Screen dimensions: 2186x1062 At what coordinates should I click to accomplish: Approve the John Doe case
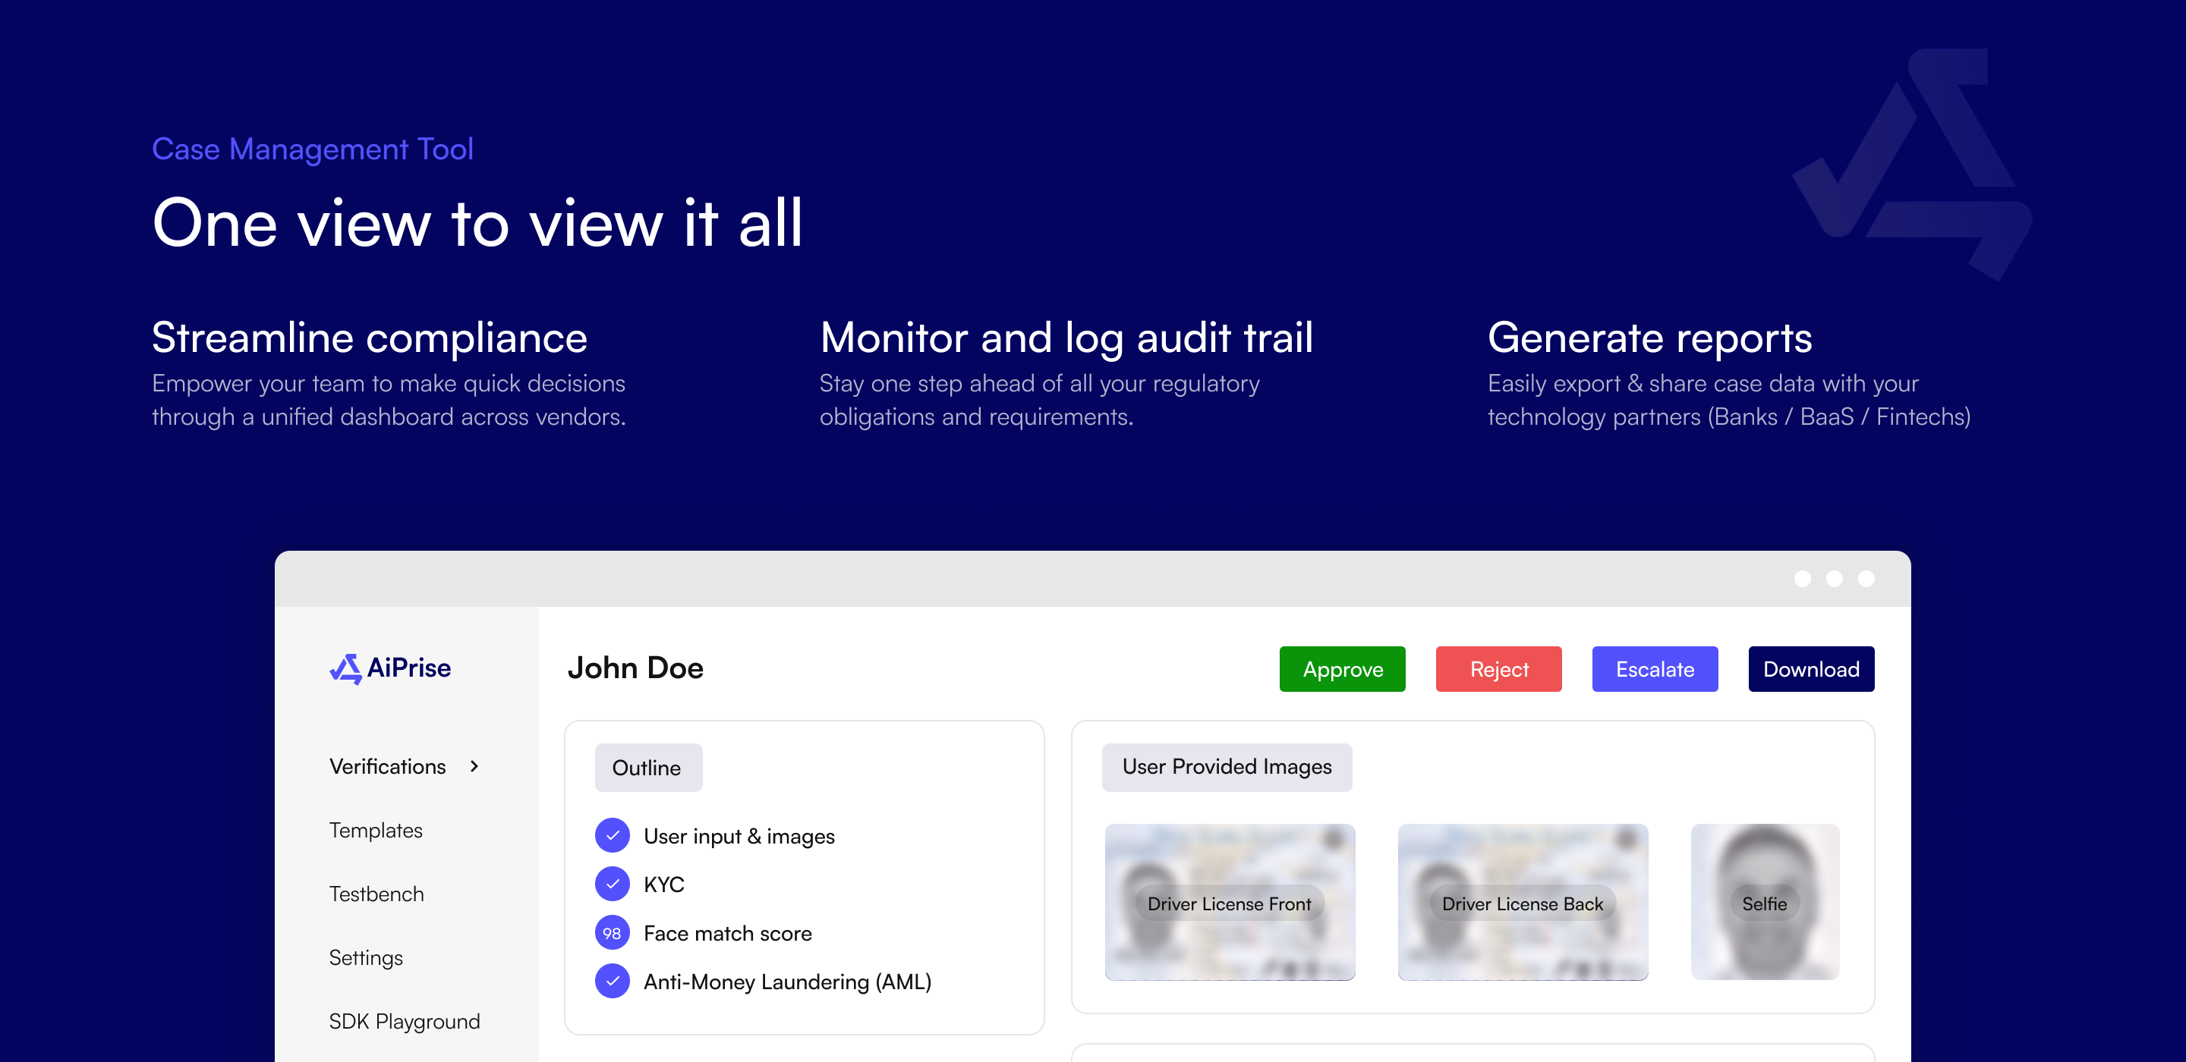(x=1343, y=669)
